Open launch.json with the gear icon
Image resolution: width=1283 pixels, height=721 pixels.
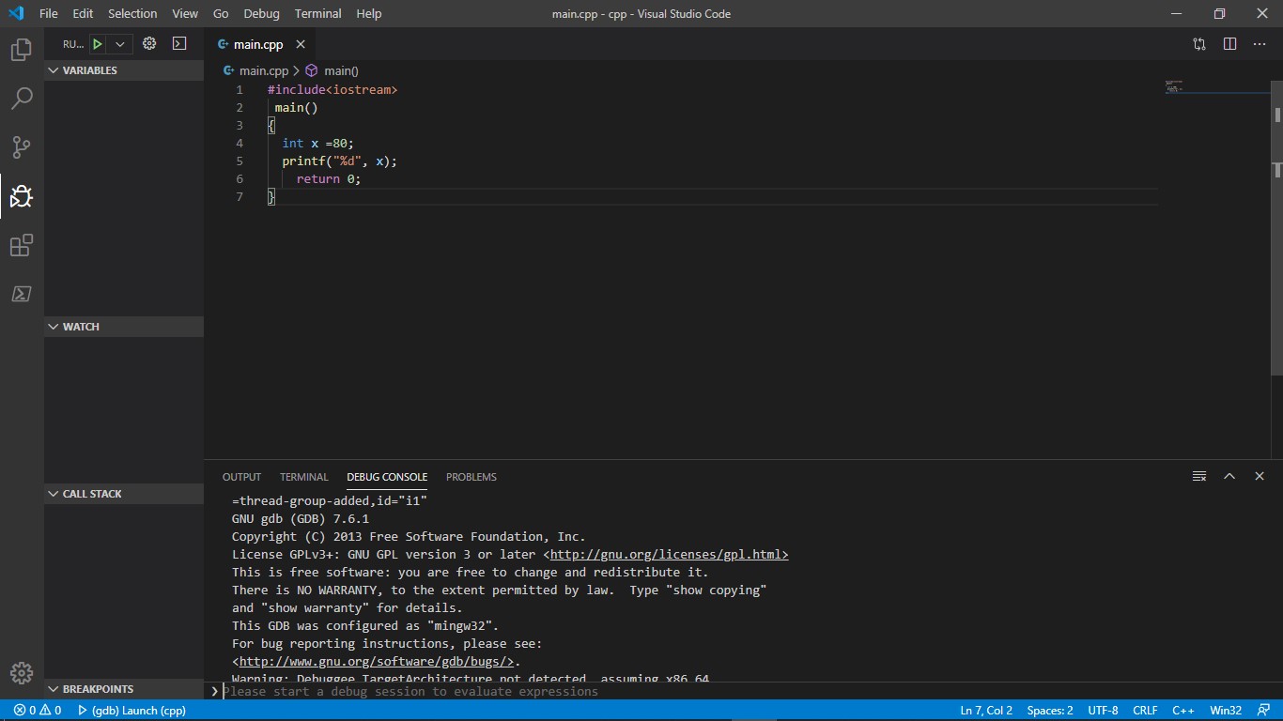click(148, 44)
